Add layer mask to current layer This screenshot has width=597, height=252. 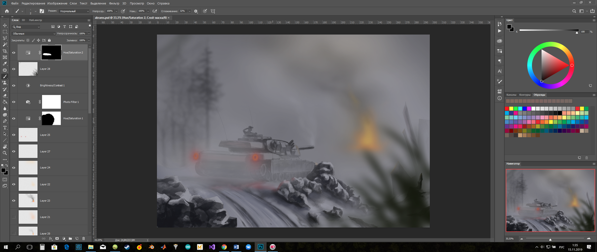point(57,238)
